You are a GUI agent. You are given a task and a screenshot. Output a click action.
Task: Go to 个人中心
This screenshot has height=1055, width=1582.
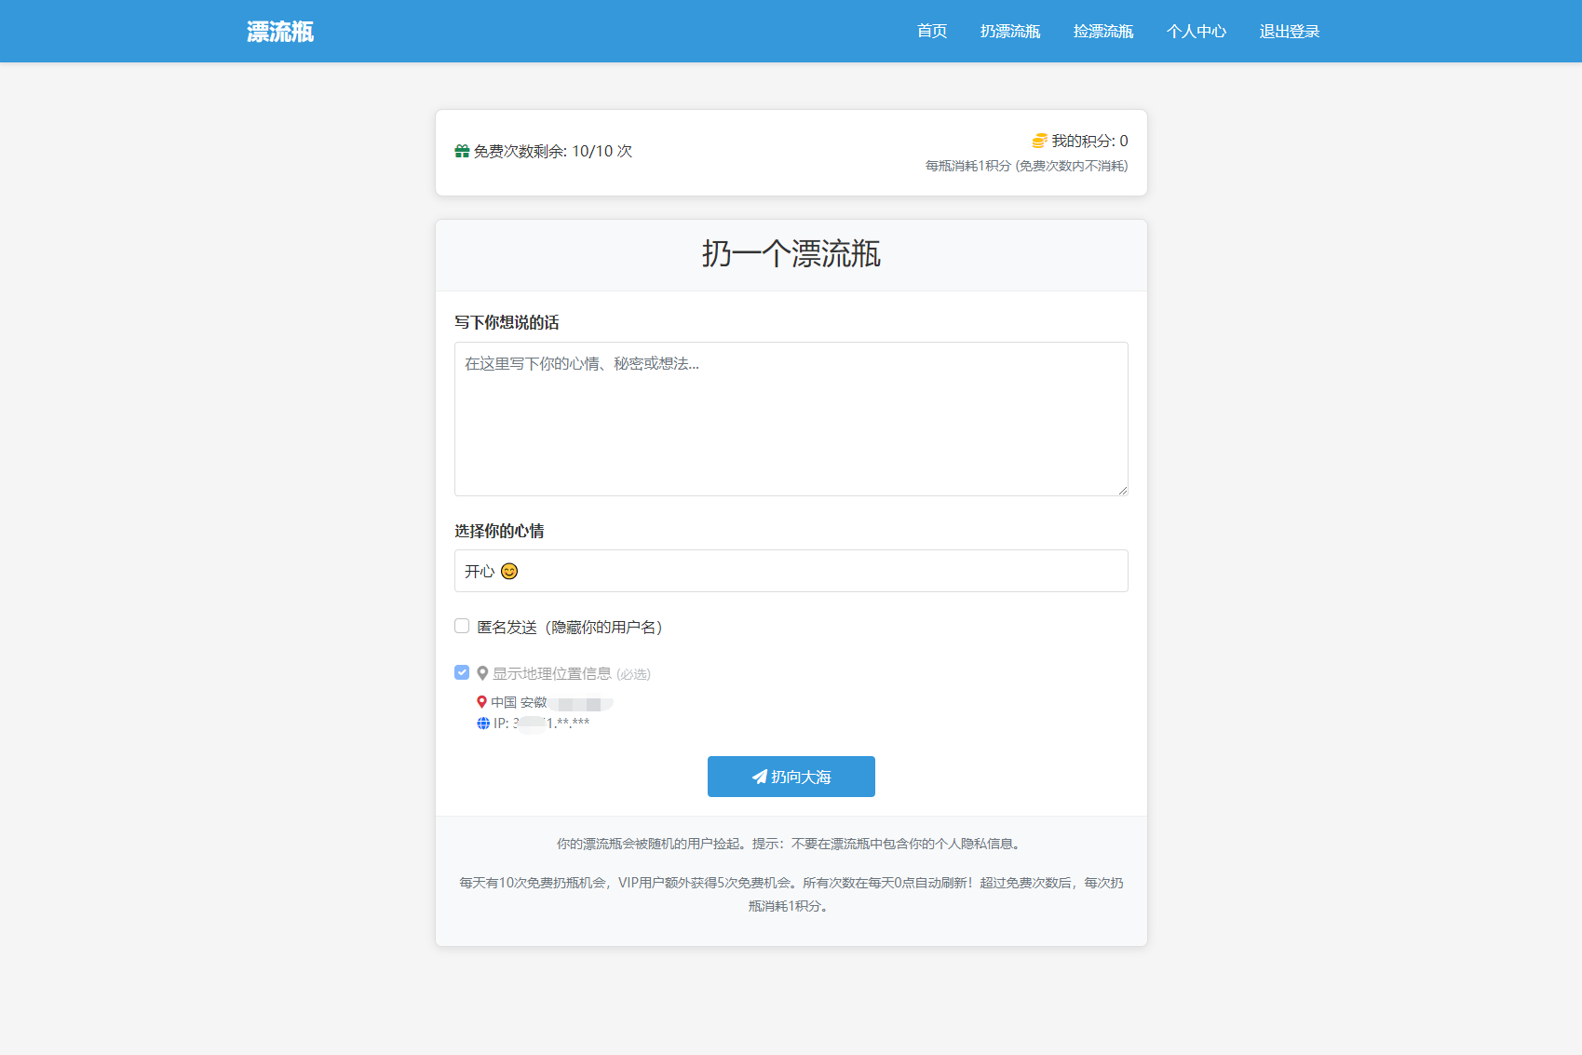(1197, 31)
